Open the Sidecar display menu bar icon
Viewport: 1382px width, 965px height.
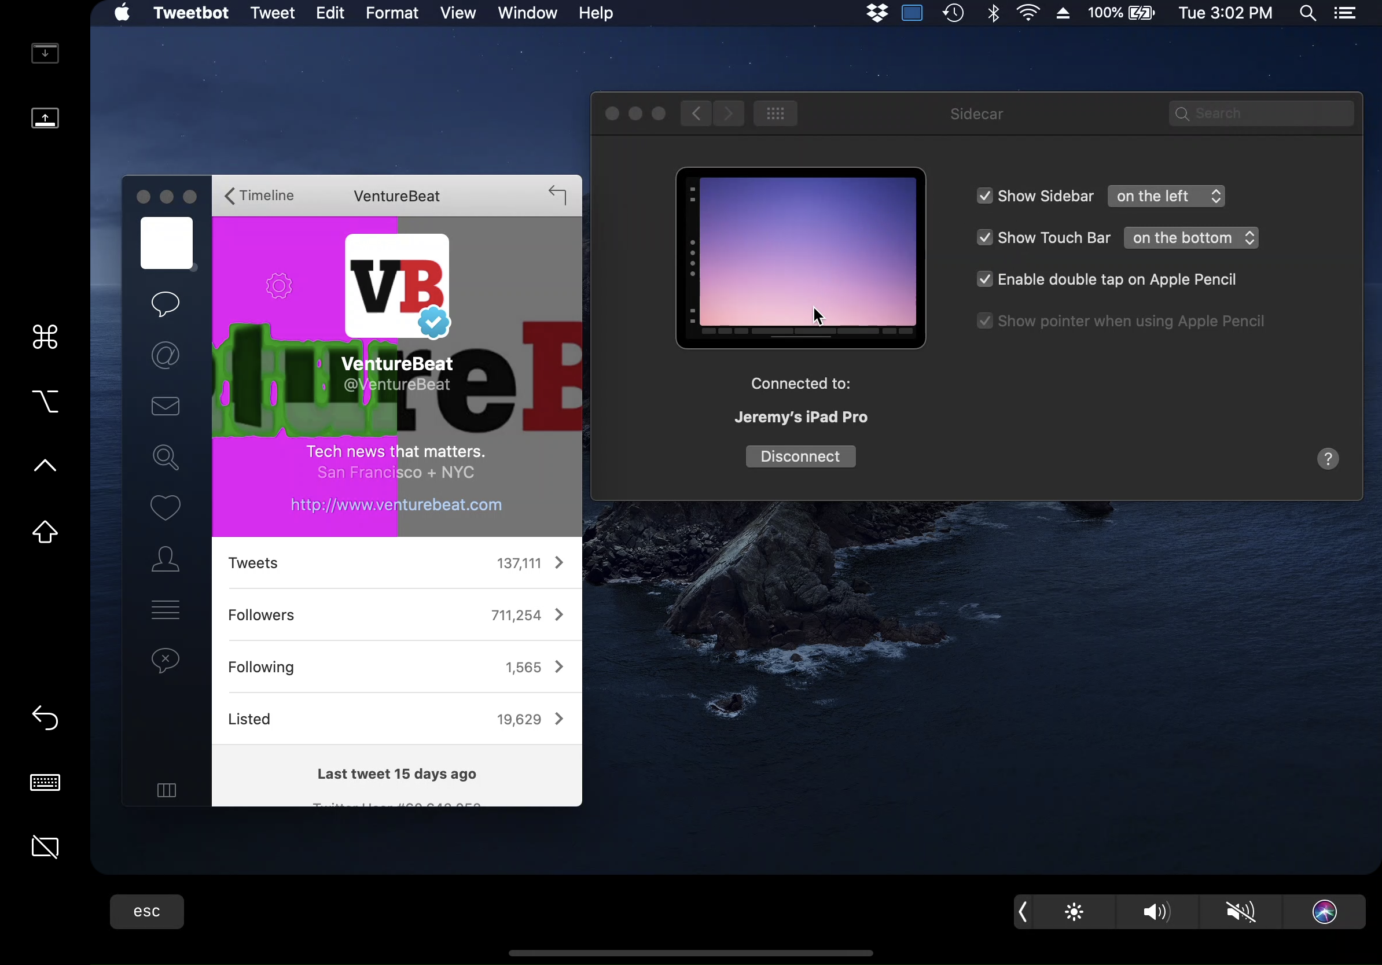[913, 13]
